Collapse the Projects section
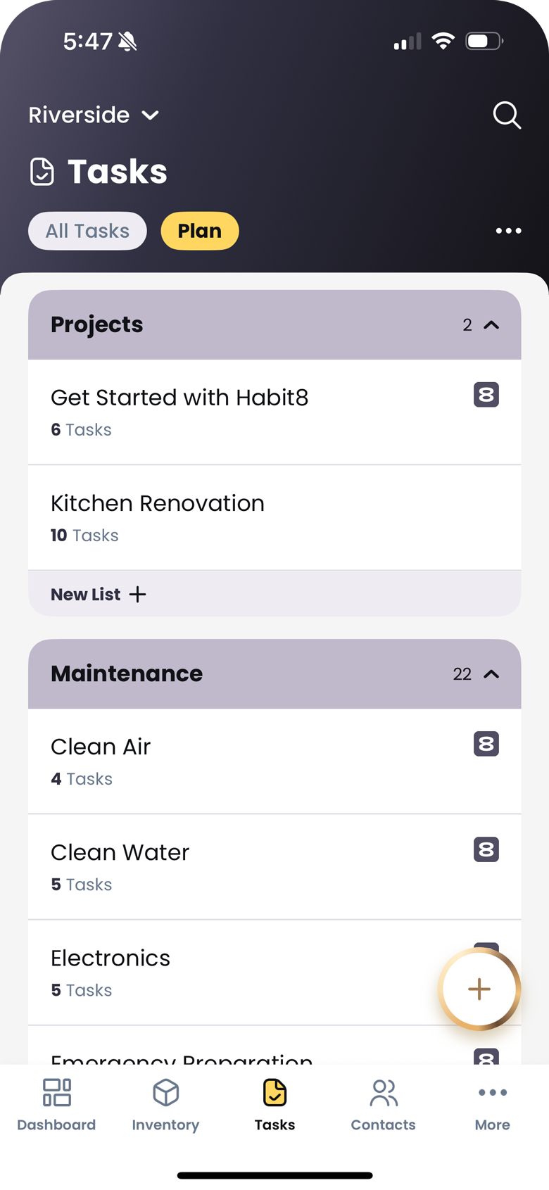 point(491,325)
